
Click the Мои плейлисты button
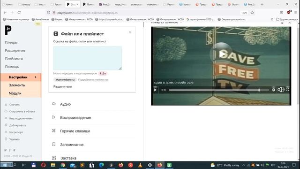tap(65, 80)
